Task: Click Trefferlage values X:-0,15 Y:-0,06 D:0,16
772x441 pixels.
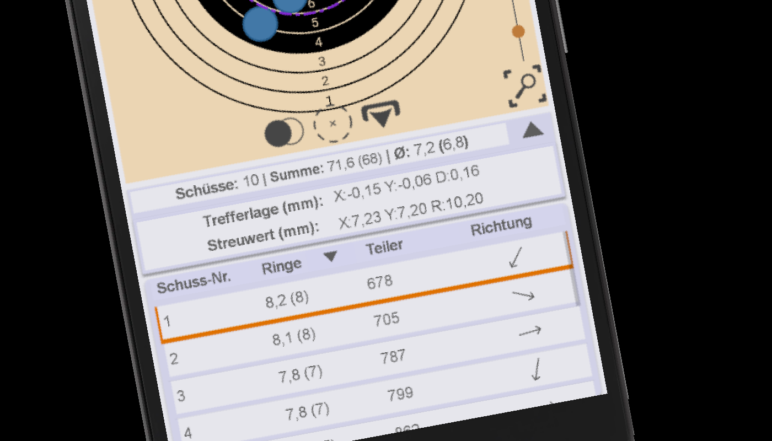Action: [x=407, y=184]
